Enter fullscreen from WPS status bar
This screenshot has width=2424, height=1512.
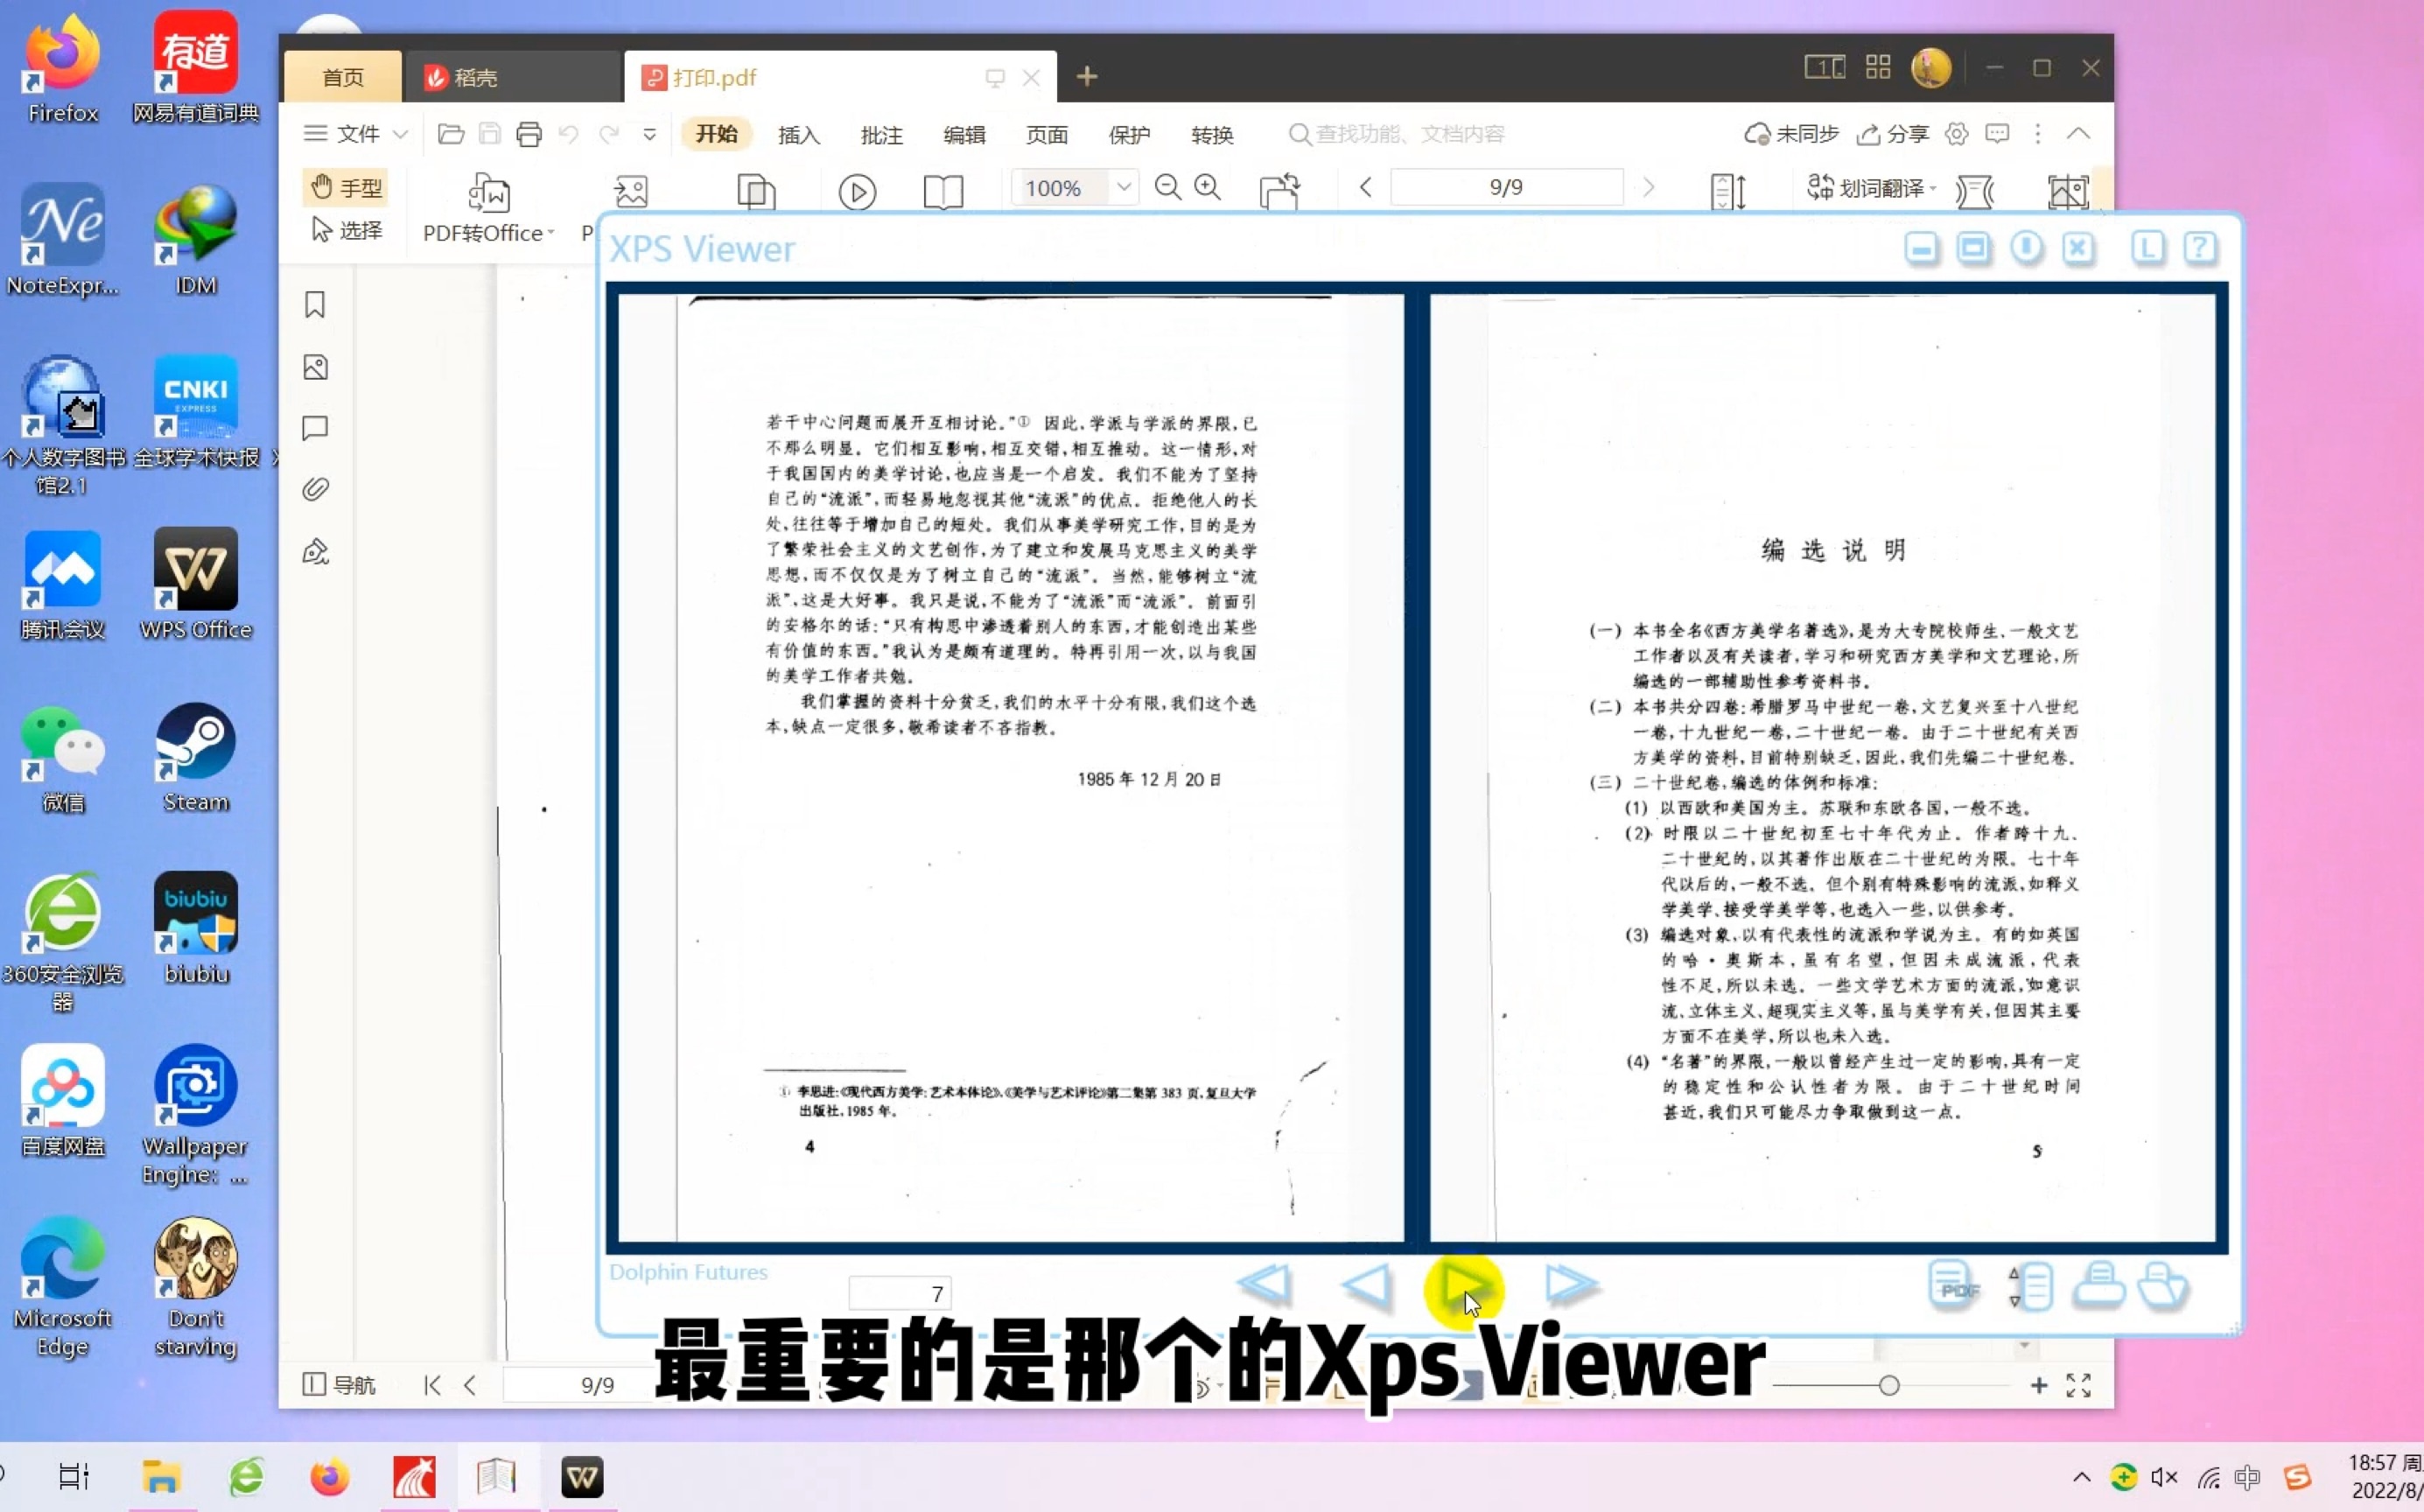pyautogui.click(x=2079, y=1385)
